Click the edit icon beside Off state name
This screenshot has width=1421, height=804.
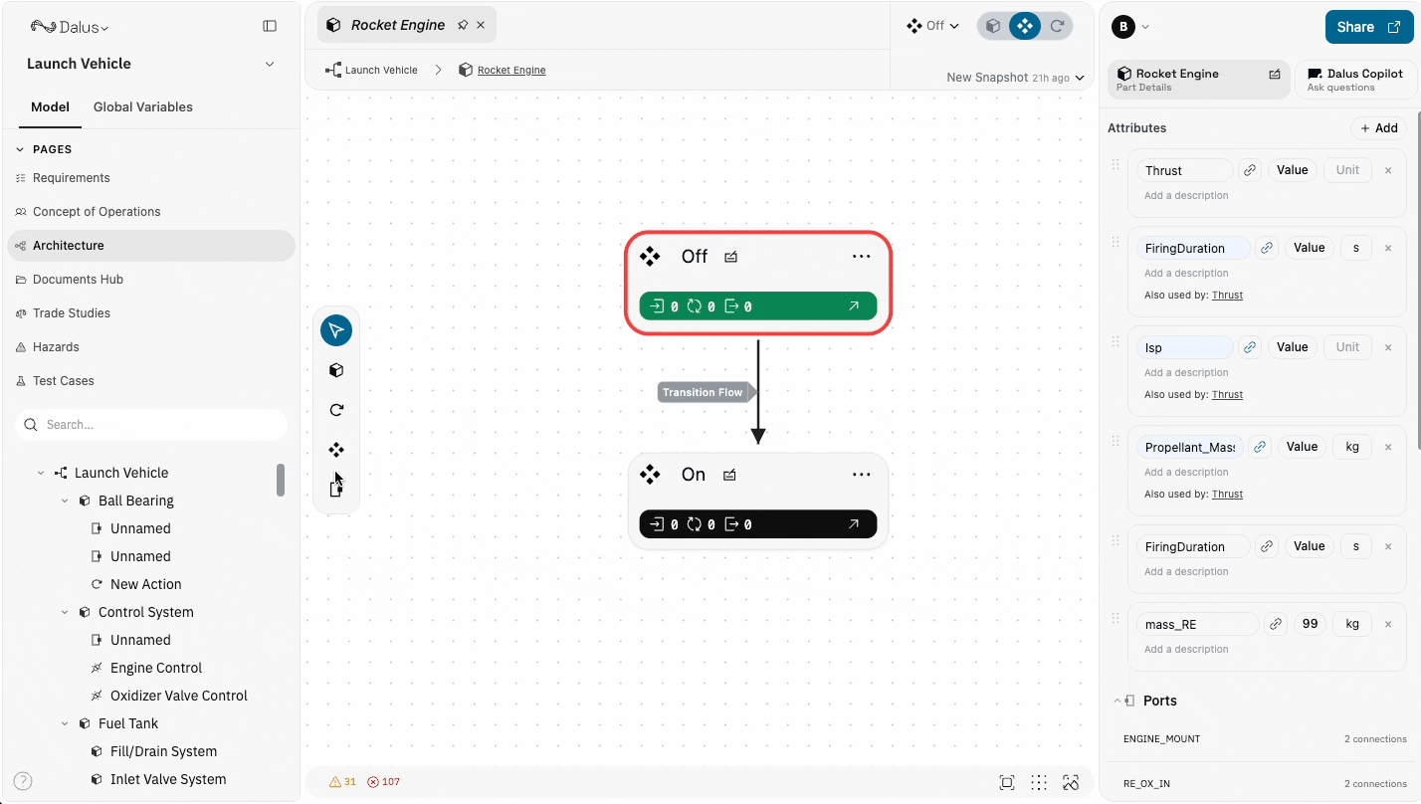tap(731, 257)
